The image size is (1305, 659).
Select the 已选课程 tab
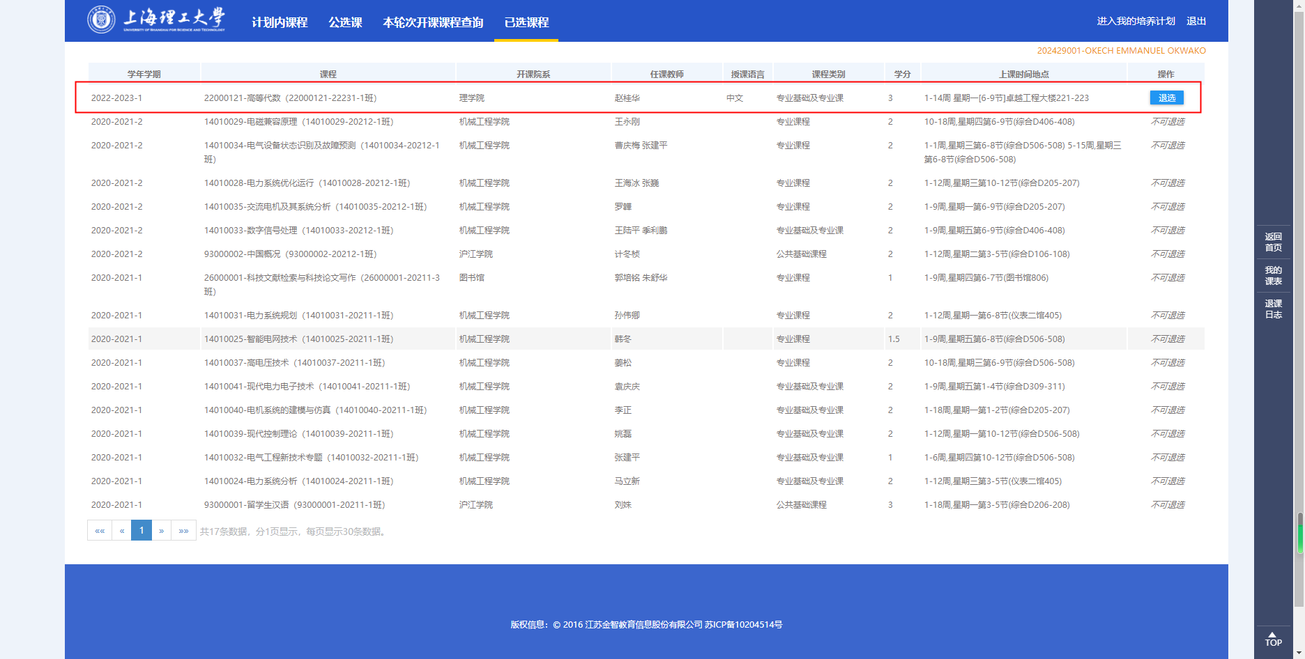click(x=526, y=22)
